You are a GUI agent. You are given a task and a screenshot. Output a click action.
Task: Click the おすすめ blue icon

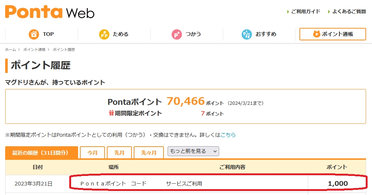[x=246, y=34]
